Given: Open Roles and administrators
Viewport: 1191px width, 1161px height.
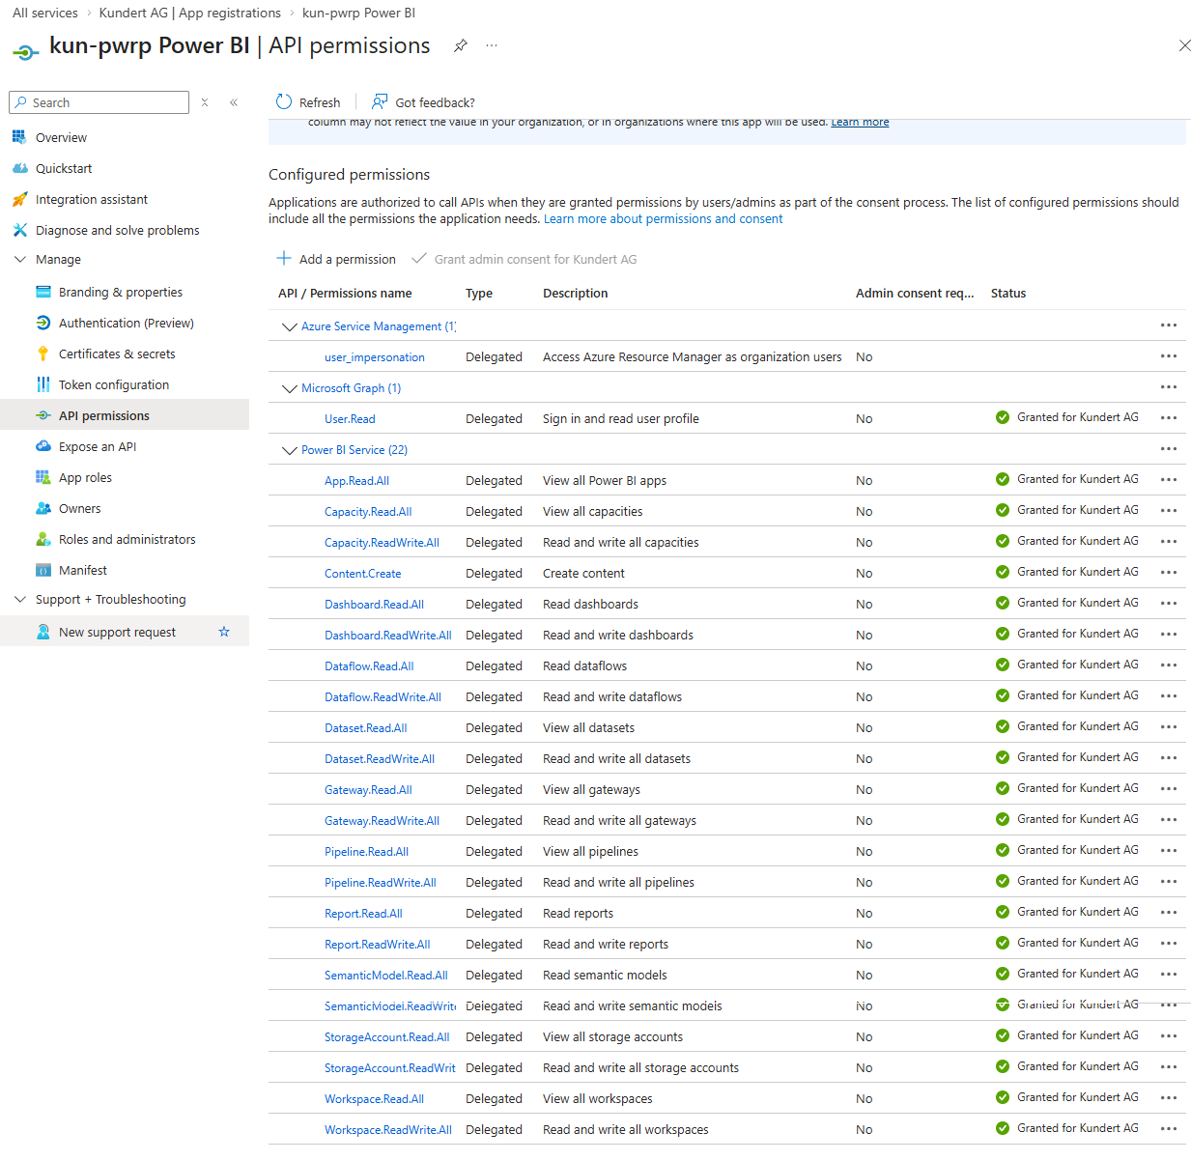Looking at the screenshot, I should pyautogui.click(x=127, y=539).
